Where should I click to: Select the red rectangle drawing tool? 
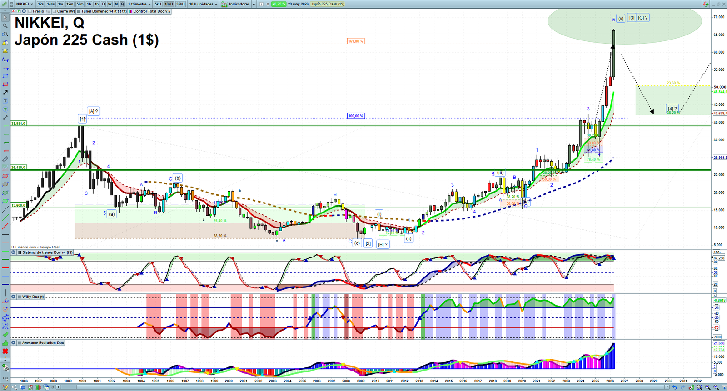click(5, 84)
